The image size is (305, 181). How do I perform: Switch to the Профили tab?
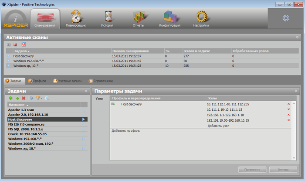point(37,81)
